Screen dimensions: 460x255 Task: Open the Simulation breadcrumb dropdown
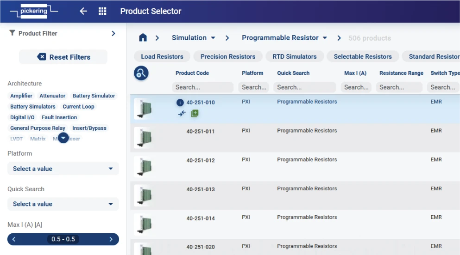193,38
